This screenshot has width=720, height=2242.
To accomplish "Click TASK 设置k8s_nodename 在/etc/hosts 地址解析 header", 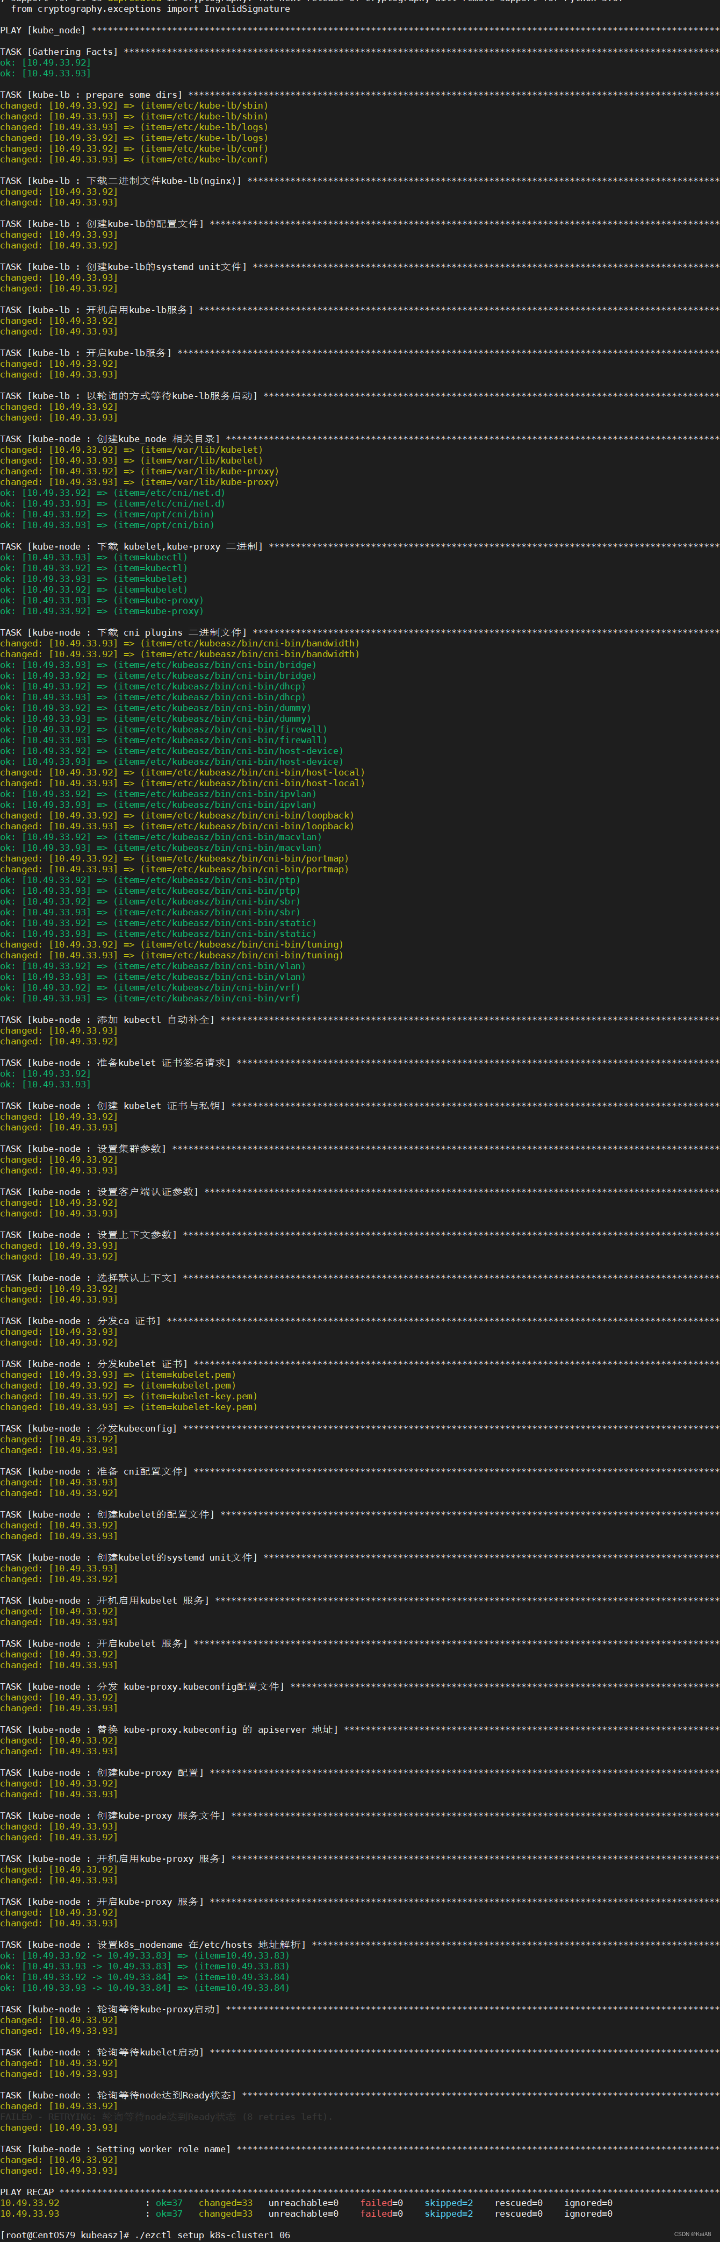I will pyautogui.click(x=360, y=1945).
